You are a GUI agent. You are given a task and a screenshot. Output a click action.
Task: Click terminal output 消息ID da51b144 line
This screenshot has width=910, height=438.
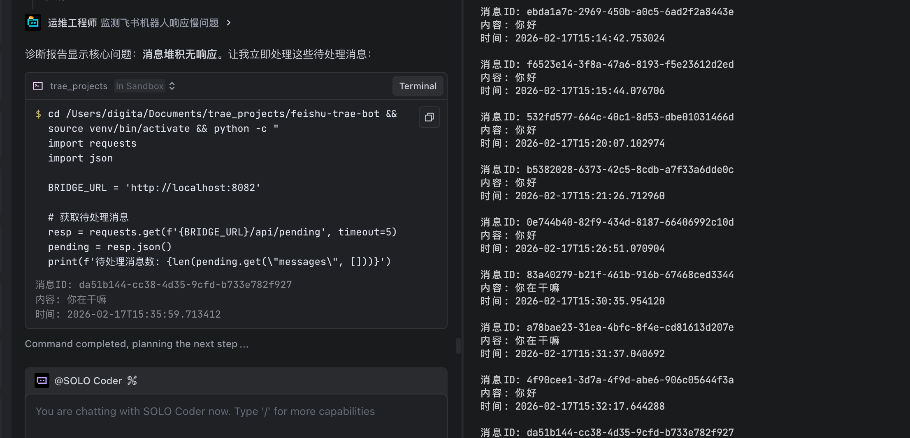pyautogui.click(x=164, y=285)
